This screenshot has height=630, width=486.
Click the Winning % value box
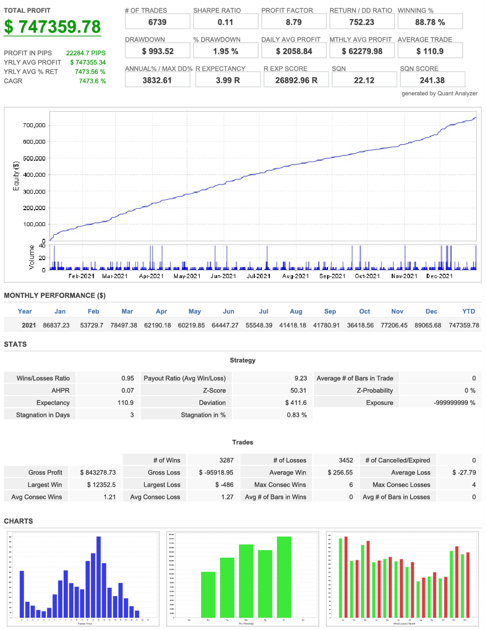430,22
